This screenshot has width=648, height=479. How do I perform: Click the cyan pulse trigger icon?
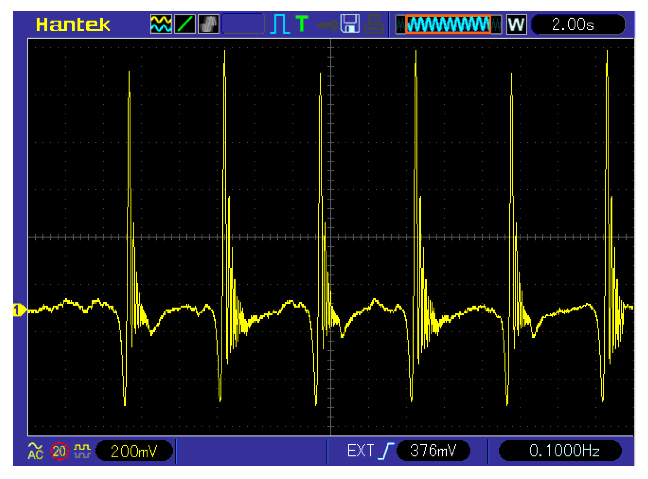280,24
